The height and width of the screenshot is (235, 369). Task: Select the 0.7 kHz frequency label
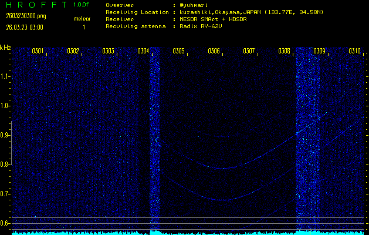(x=5, y=194)
